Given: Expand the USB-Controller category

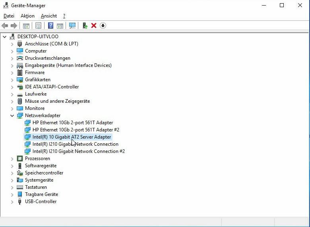Looking at the screenshot, I should click(x=12, y=202).
